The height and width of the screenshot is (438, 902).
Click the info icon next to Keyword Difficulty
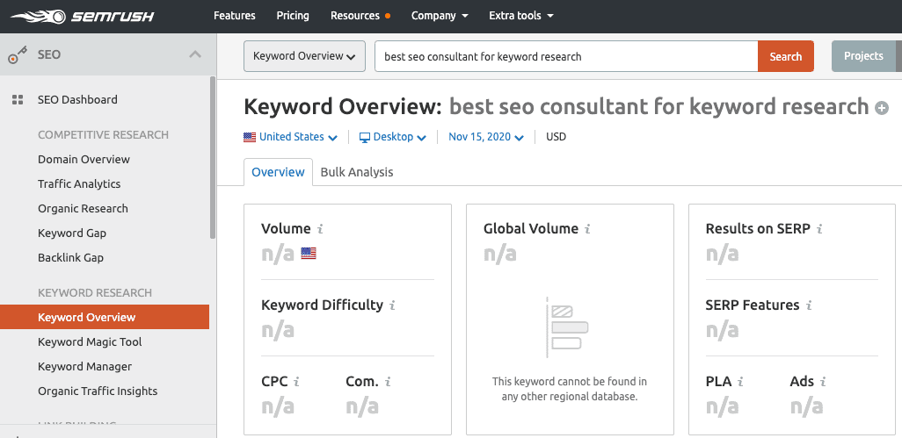click(392, 305)
